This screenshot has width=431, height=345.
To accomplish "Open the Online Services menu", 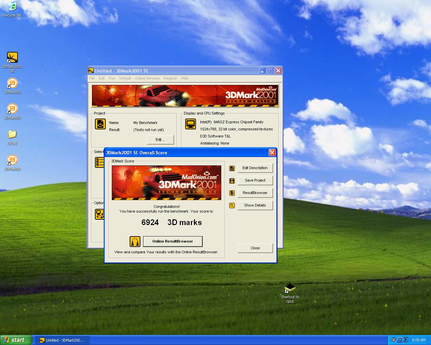I will [147, 78].
